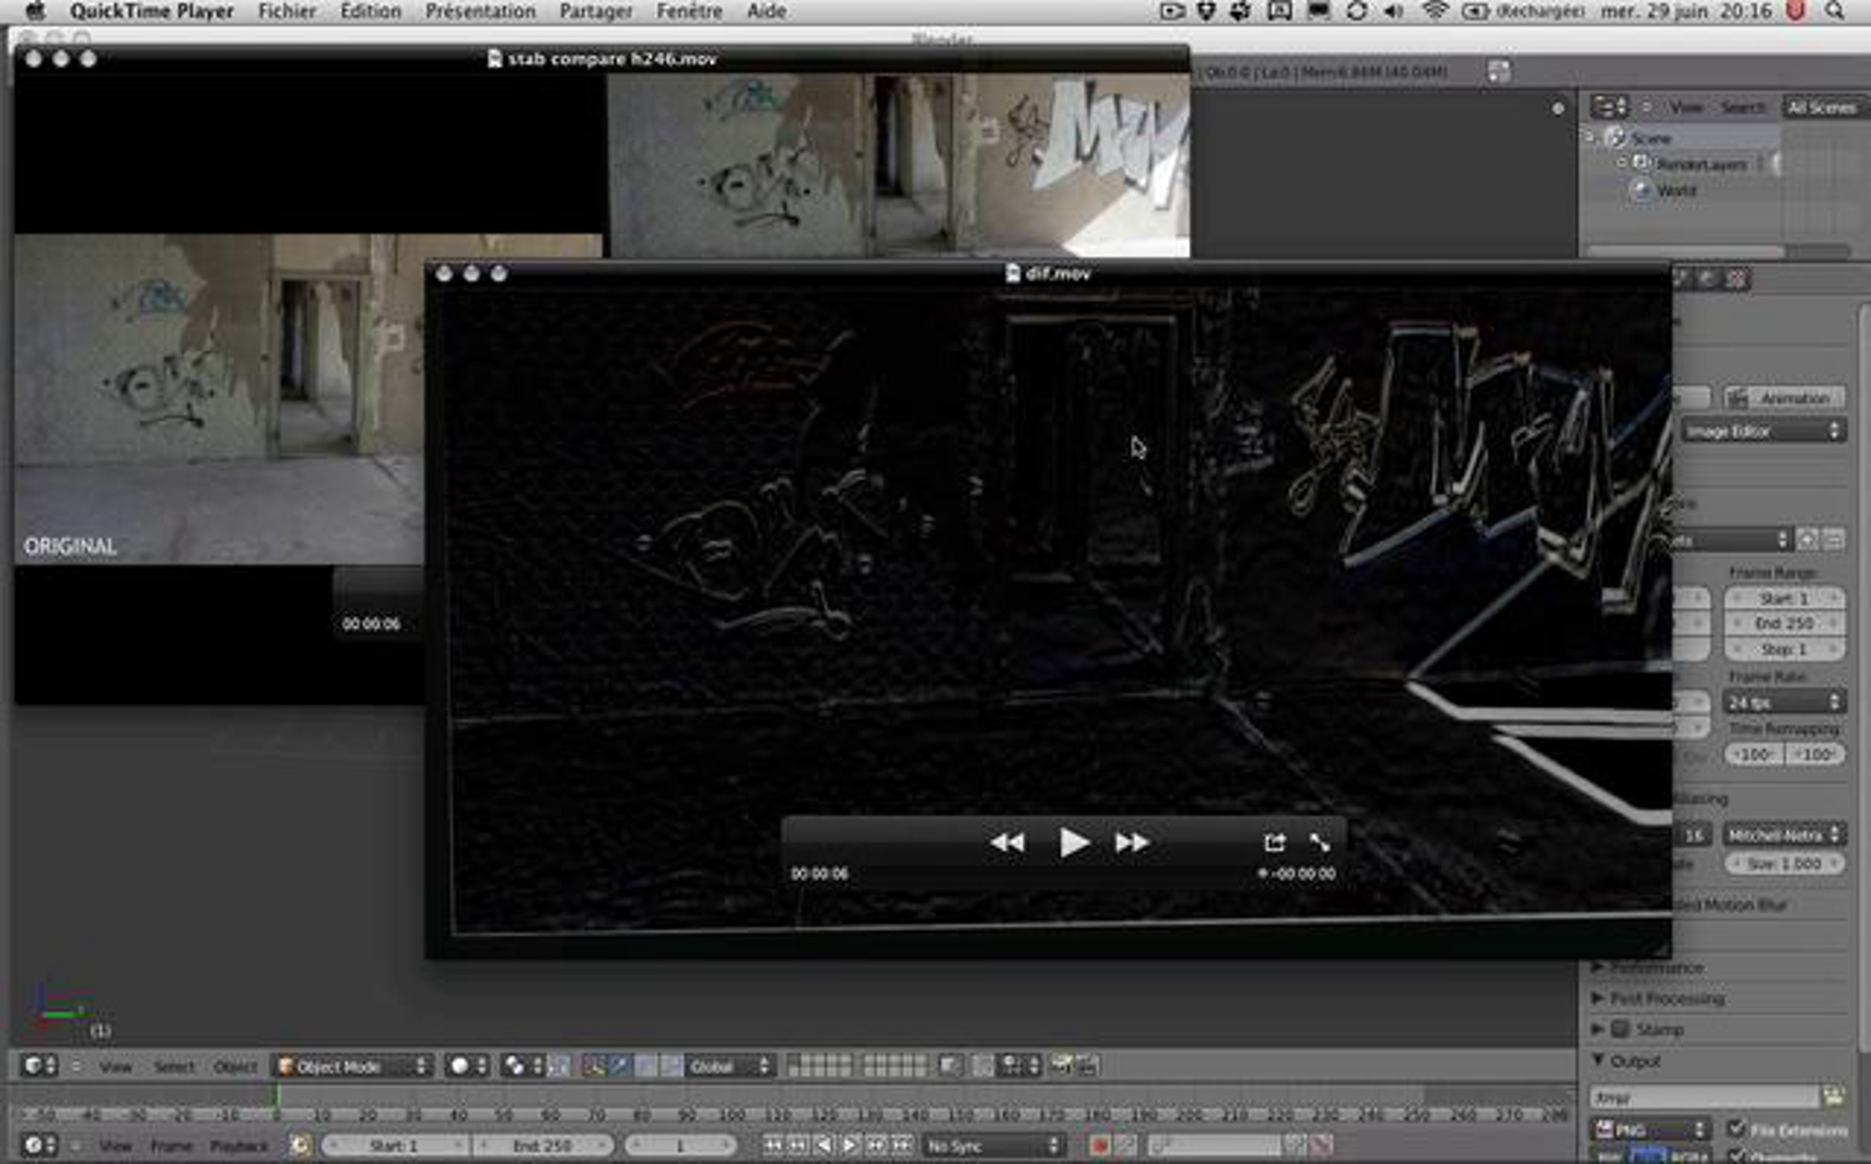The height and width of the screenshot is (1164, 1871).
Task: Click timeline play forward arrow button
Action: point(850,1145)
